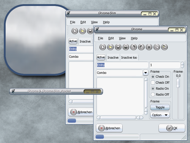Click the Redo arrow icon in Ghrome toolbar

pos(141,47)
